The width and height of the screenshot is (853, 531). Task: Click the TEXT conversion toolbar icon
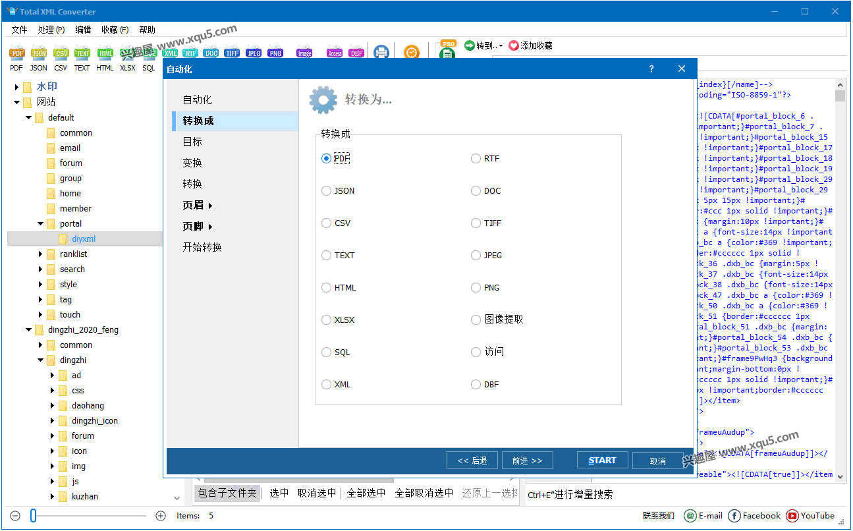pos(82,53)
